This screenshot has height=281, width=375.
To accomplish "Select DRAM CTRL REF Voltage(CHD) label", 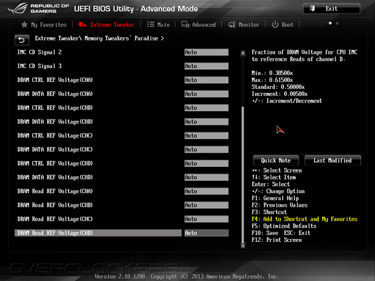I will (x=55, y=163).
